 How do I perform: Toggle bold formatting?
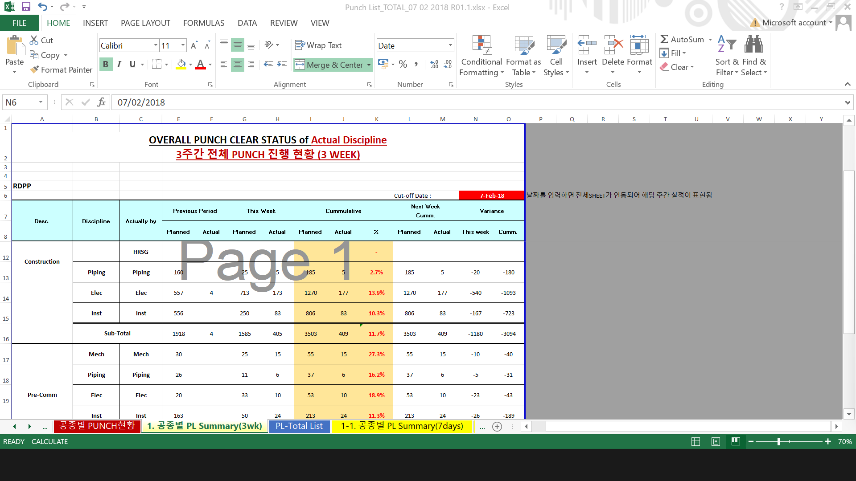[106, 64]
